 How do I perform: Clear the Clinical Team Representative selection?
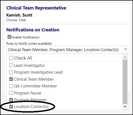[x=22, y=20]
